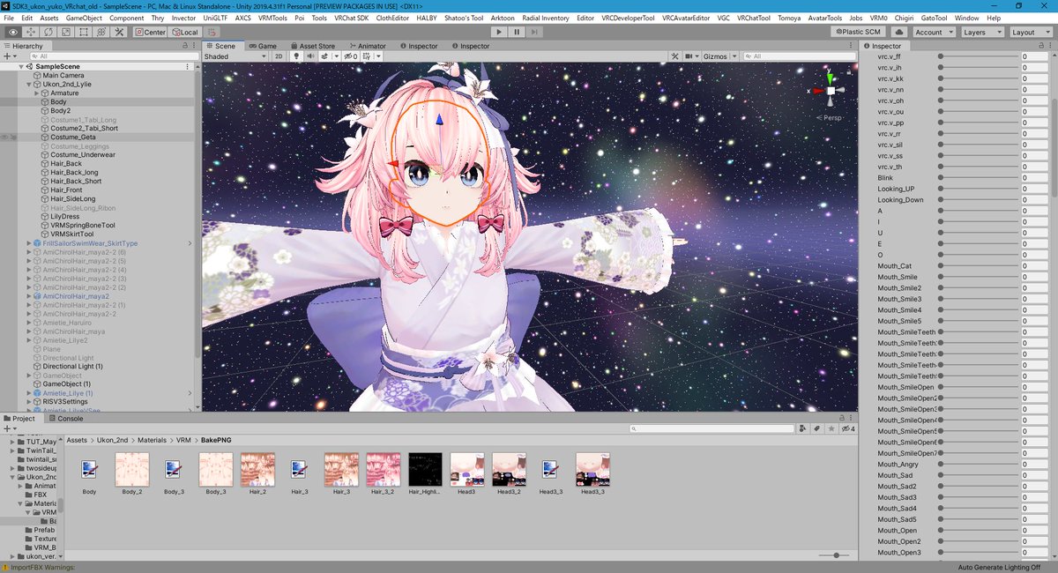Image resolution: width=1058 pixels, height=573 pixels.
Task: Switch to the Console tab
Action: [65, 419]
